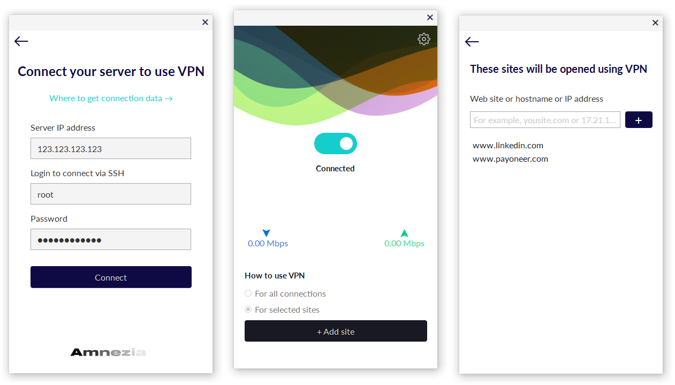
Task: Click the green upload speed arrow
Action: point(404,233)
